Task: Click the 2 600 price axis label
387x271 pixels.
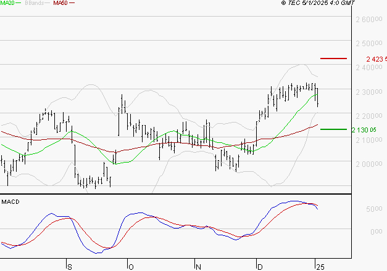Action: click(x=369, y=19)
